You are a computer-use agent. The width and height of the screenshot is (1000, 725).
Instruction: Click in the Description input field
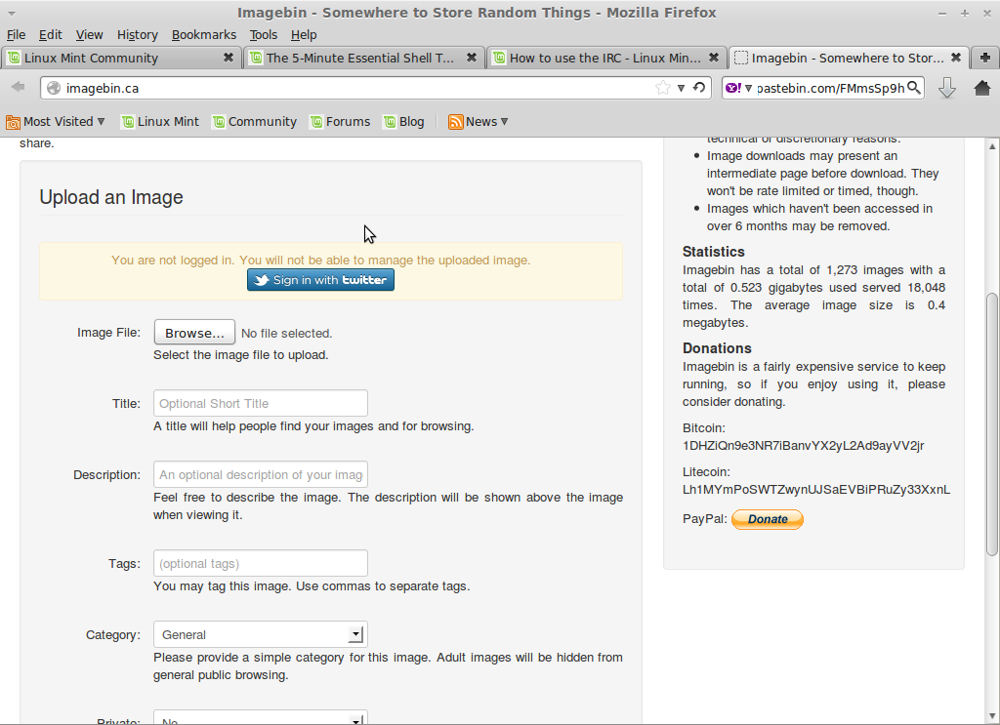(260, 474)
